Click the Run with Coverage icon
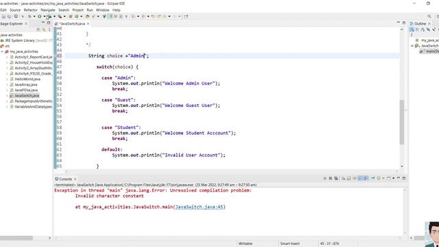This screenshot has height=247, width=439. point(49,16)
